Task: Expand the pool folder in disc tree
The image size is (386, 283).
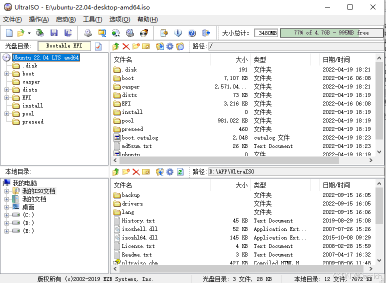Action: (6, 113)
